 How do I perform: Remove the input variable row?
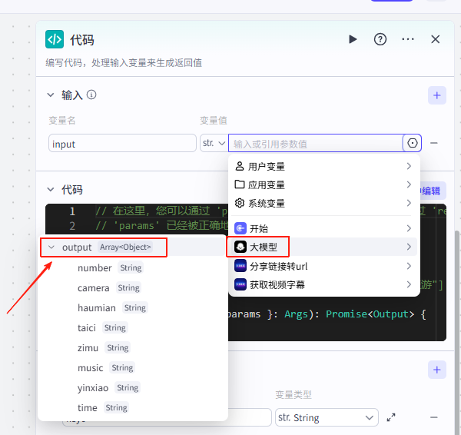coord(434,143)
